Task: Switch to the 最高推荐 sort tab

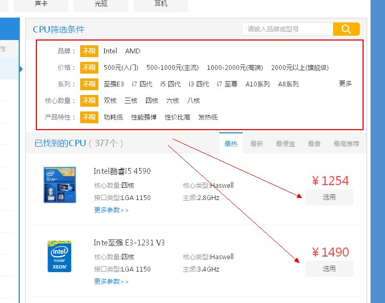Action: point(346,144)
